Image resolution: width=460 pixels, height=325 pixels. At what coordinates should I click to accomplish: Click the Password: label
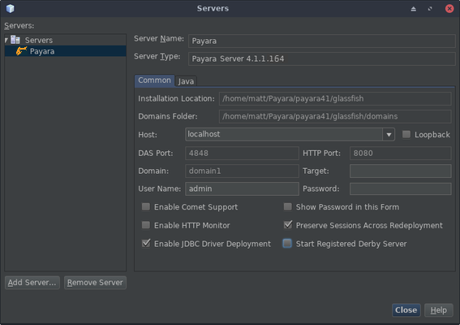coord(321,188)
